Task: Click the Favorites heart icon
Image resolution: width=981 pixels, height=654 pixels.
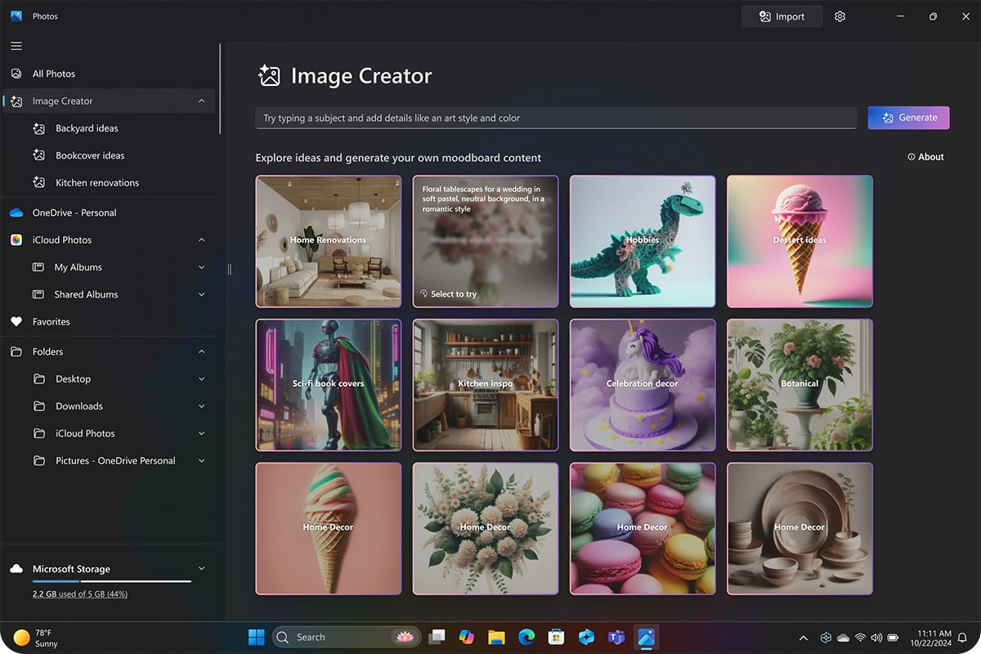Action: click(16, 322)
